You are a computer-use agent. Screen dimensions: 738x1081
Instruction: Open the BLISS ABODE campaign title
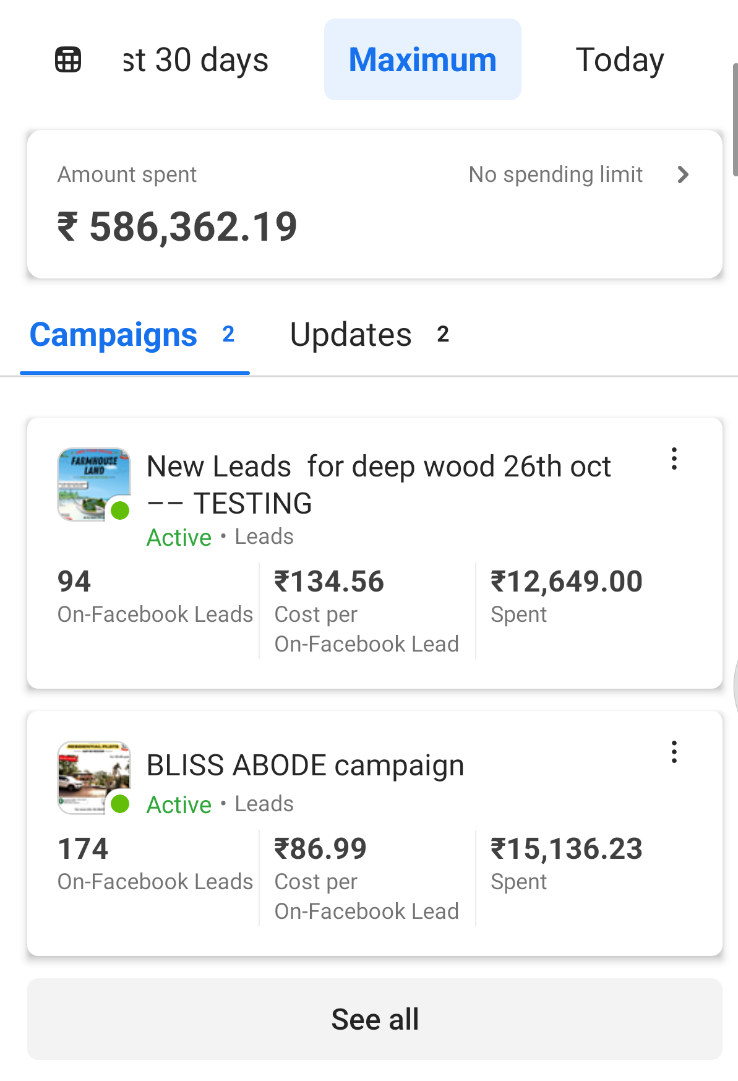tap(305, 765)
